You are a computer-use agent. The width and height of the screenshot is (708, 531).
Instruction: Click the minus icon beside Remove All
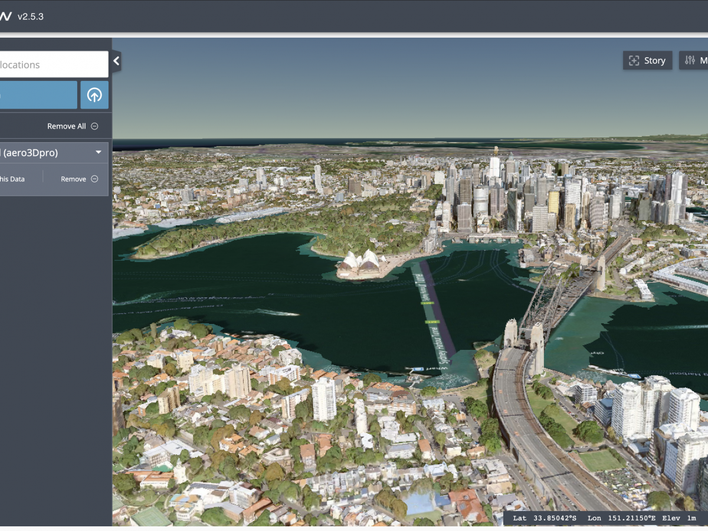tap(93, 126)
